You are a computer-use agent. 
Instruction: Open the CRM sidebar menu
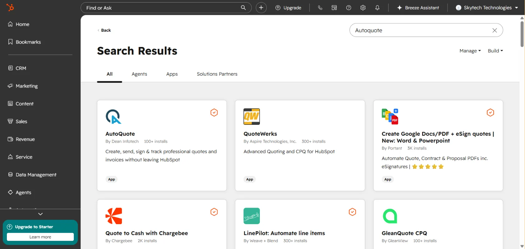coord(17,68)
